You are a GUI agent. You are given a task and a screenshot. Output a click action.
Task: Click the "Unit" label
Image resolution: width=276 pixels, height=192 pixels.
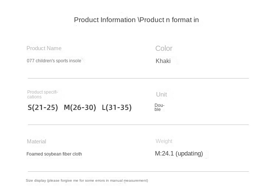click(162, 95)
